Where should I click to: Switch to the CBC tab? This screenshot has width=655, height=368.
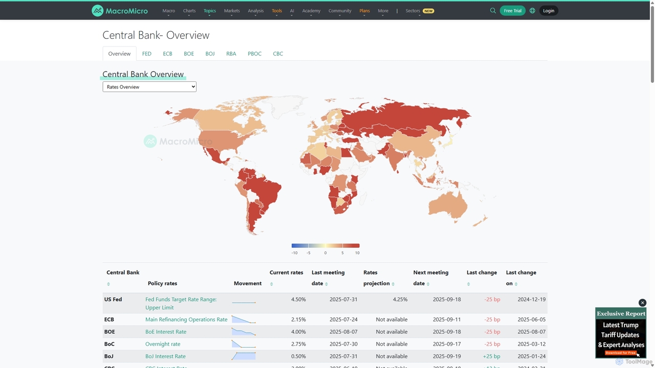point(278,54)
